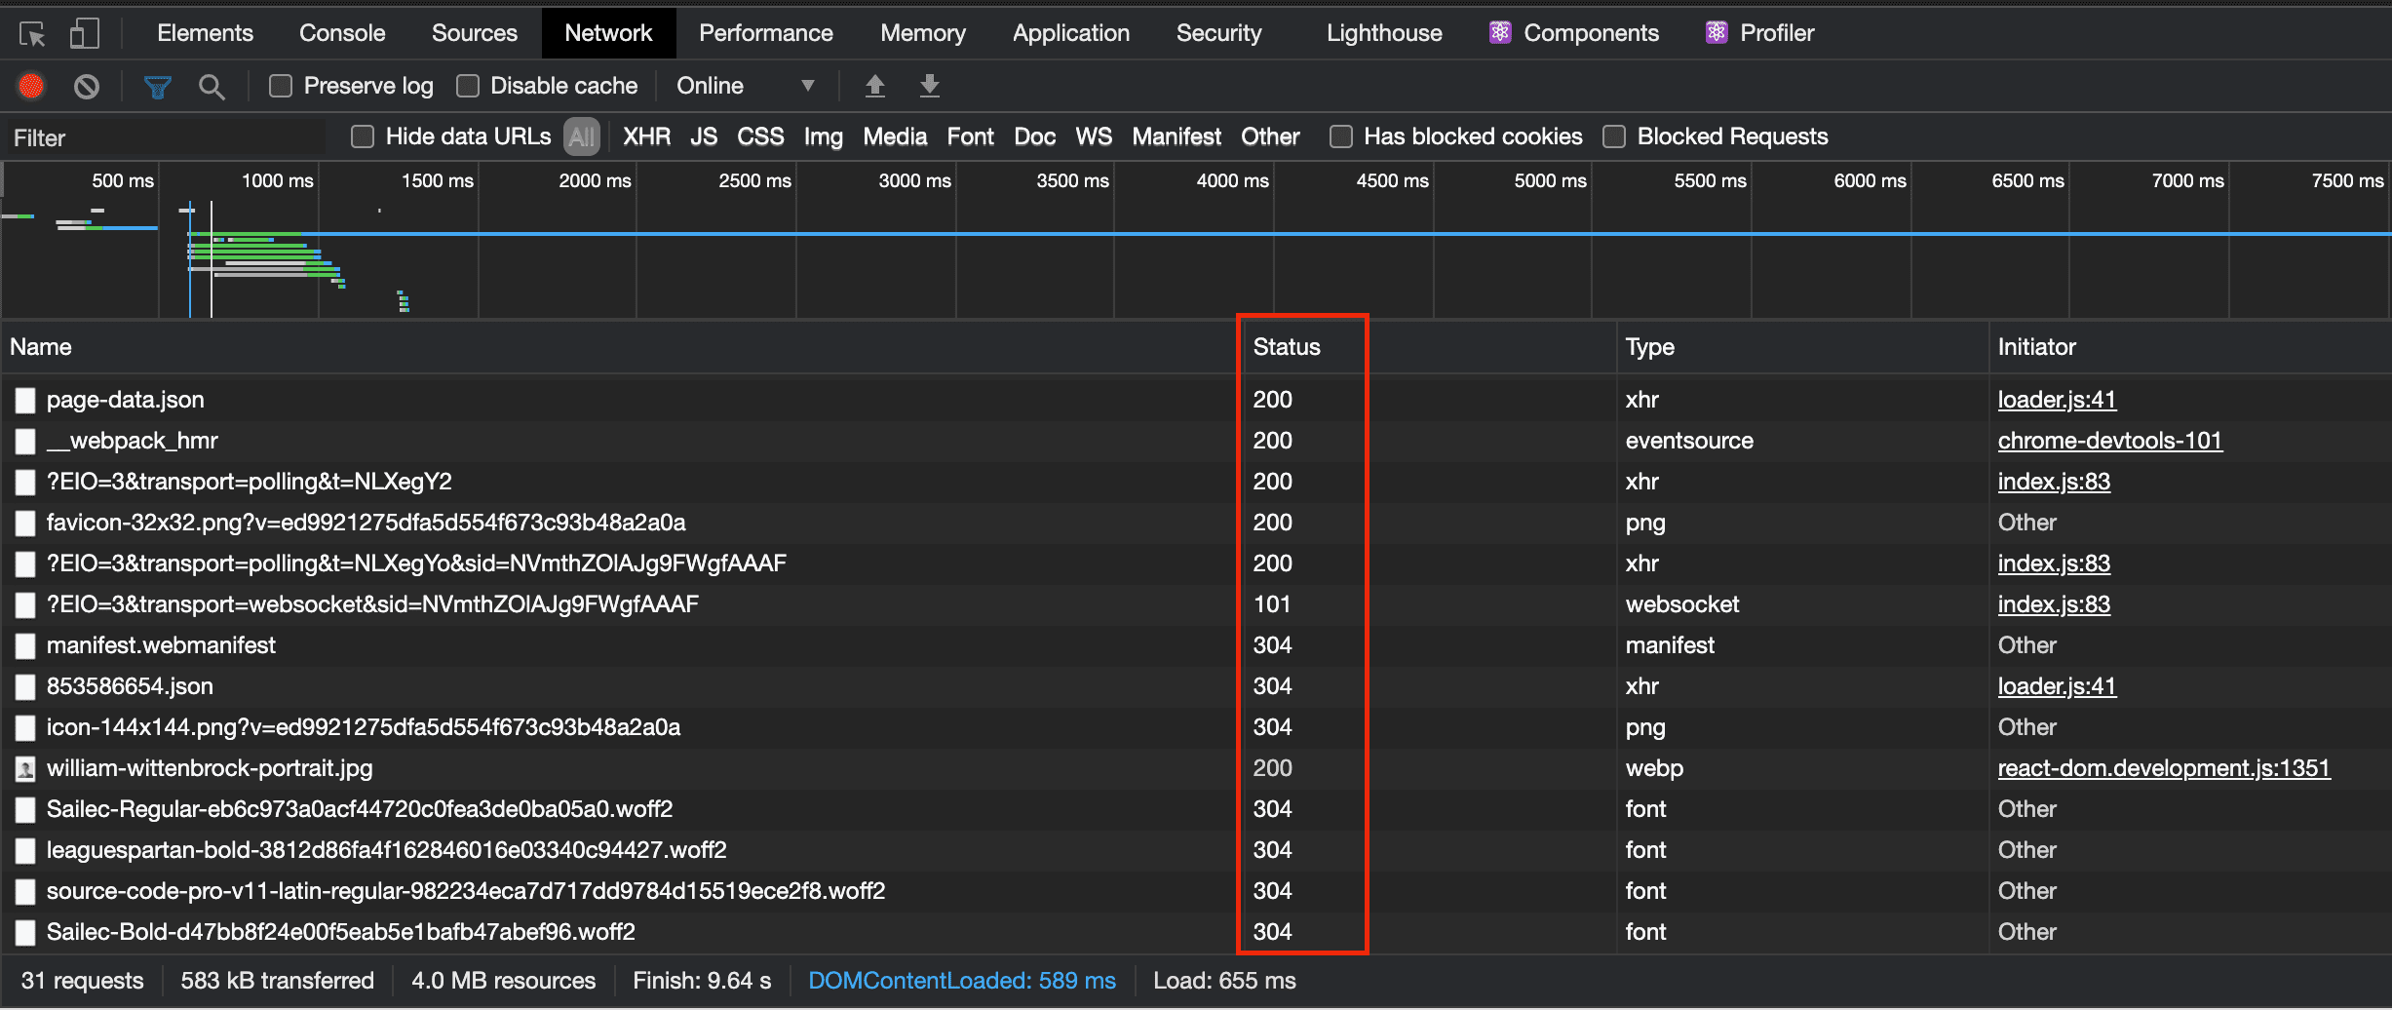This screenshot has height=1010, width=2392.
Task: Click the 1000 ms timeline overview marker
Action: pos(278,181)
